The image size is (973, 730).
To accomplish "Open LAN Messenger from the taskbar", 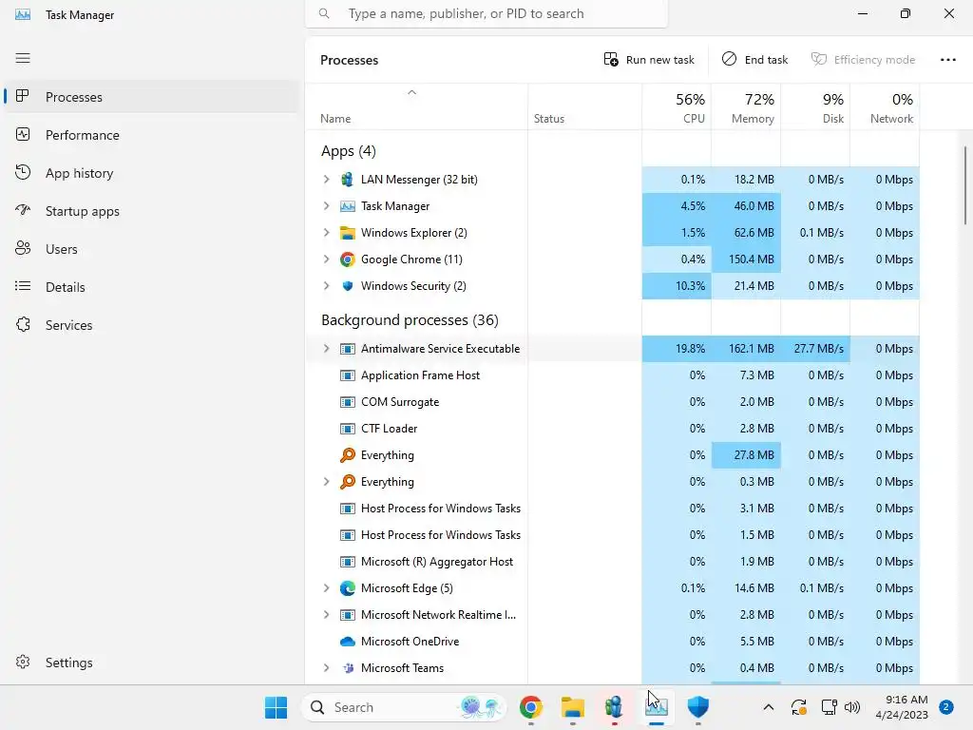I will click(614, 707).
